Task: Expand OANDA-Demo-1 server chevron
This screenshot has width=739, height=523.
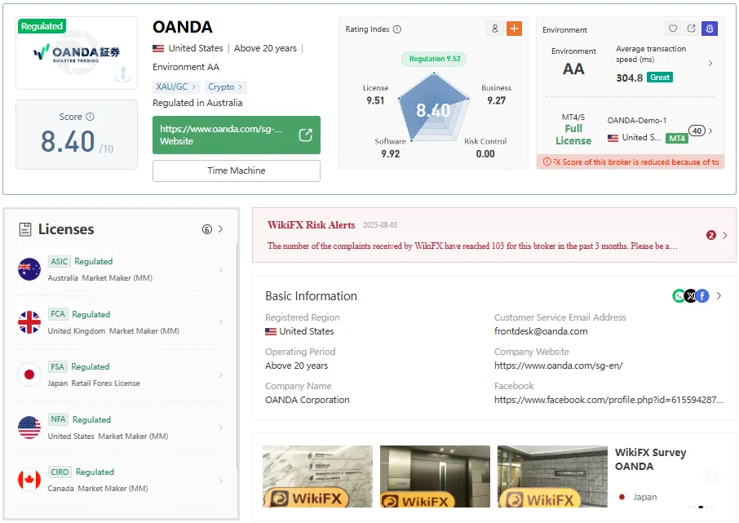Action: 710,131
